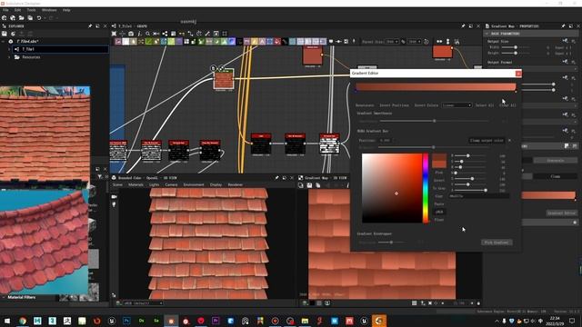The width and height of the screenshot is (582, 327).
Task: Open the Windows menu
Action: (49, 10)
